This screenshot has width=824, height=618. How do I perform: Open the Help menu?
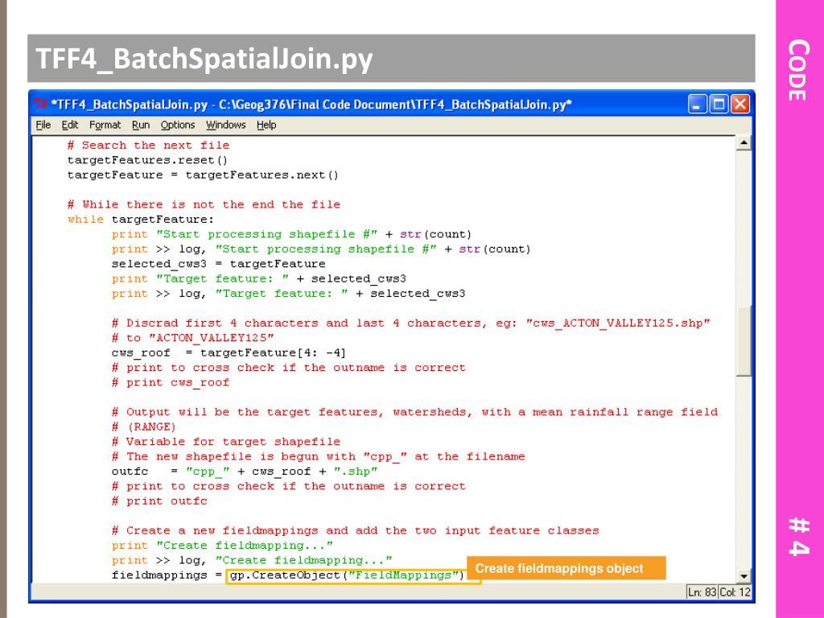click(x=266, y=125)
